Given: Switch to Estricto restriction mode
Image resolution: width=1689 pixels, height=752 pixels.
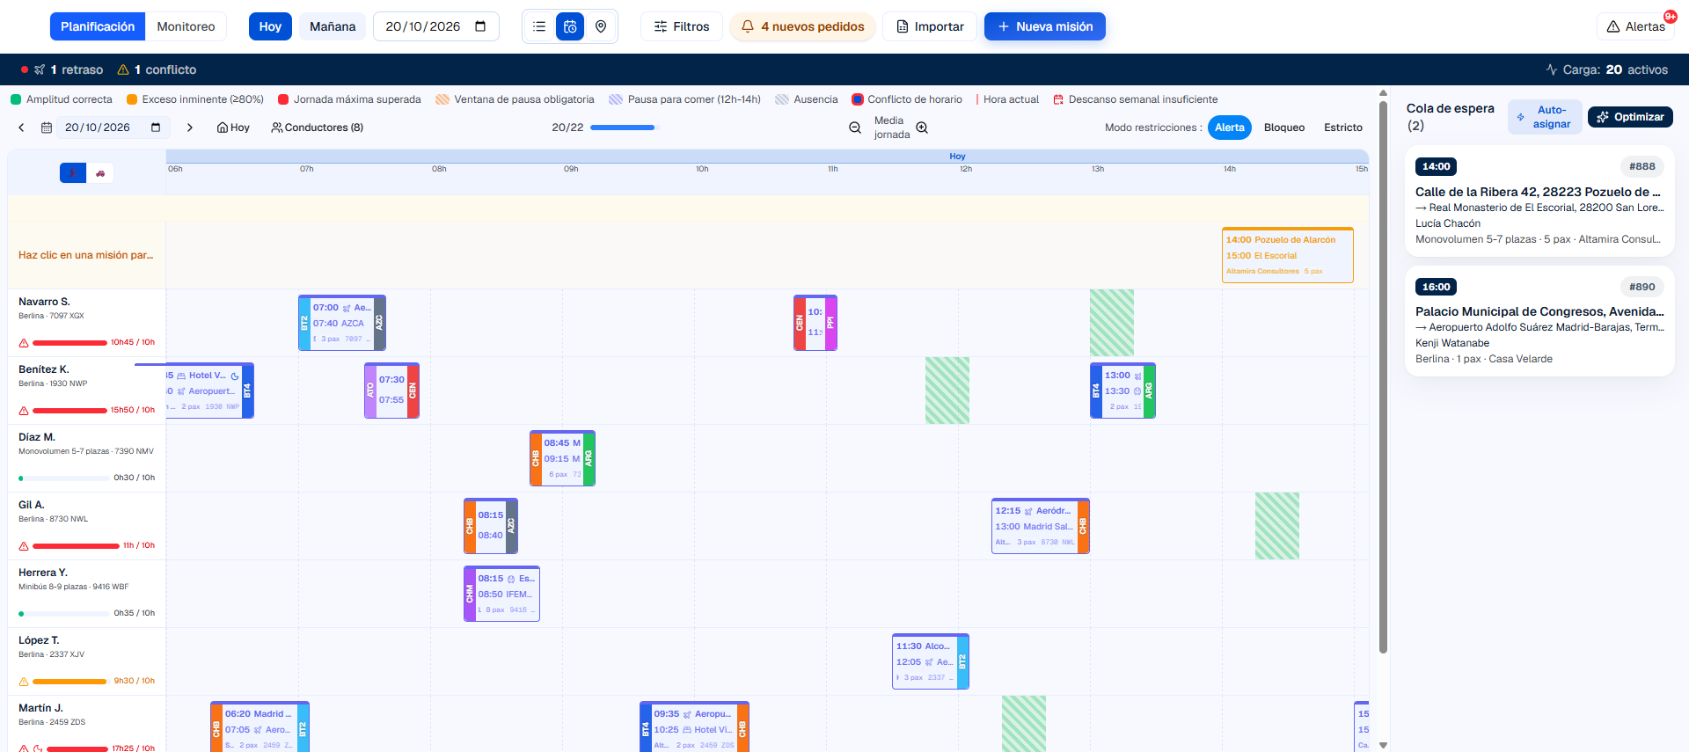Looking at the screenshot, I should (1343, 128).
